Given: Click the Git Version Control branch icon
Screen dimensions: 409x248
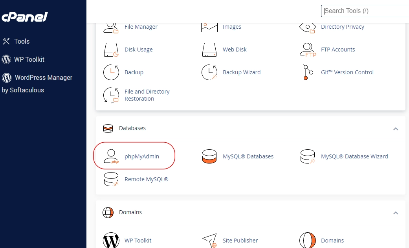Looking at the screenshot, I should tap(308, 72).
